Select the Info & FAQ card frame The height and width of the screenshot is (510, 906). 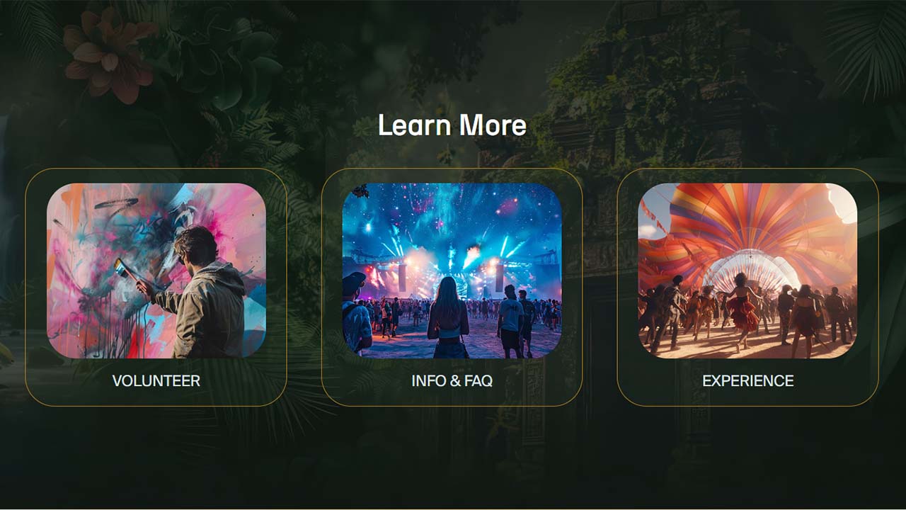click(x=452, y=287)
